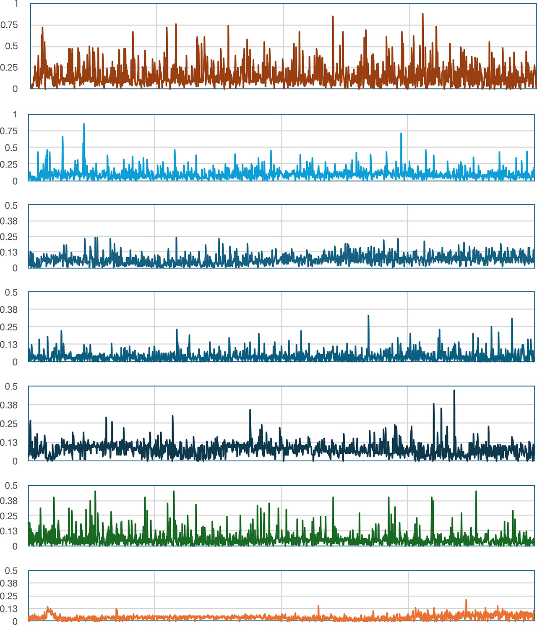Viewport: 537px width, 625px height.
Task: Click the 0.75 axis label on the light blue chart
Action: tap(9, 131)
